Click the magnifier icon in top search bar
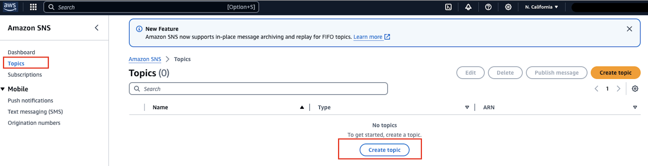This screenshot has height=166, width=648. [52, 7]
